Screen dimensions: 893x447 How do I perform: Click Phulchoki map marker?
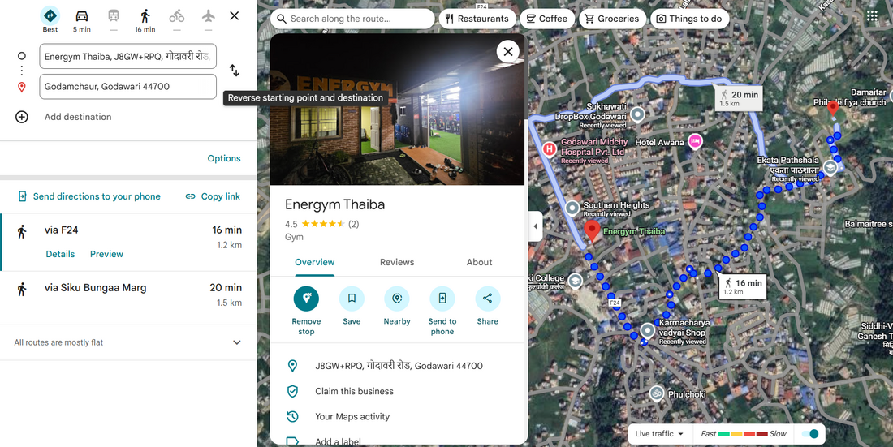657,393
